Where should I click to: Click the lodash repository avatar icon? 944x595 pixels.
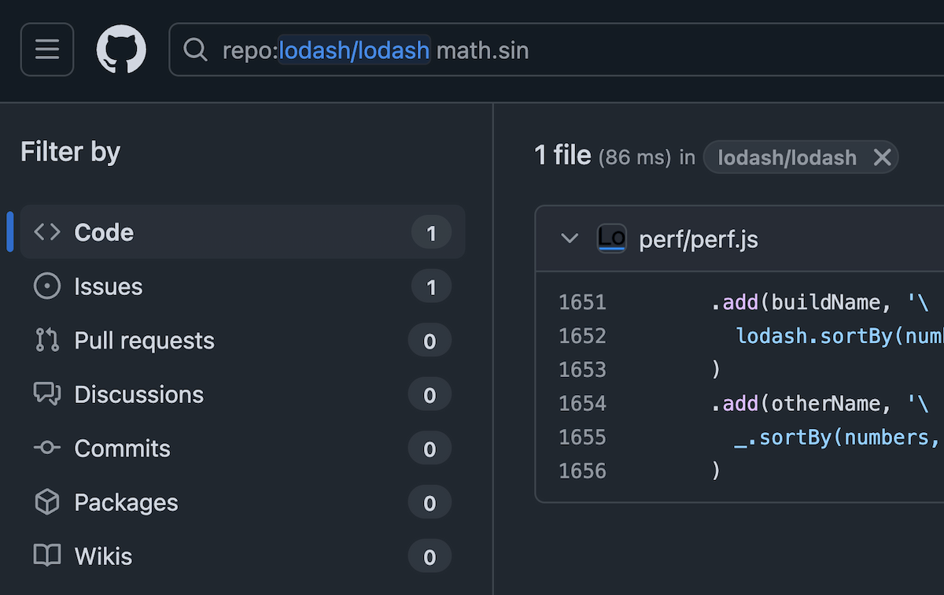pyautogui.click(x=611, y=238)
